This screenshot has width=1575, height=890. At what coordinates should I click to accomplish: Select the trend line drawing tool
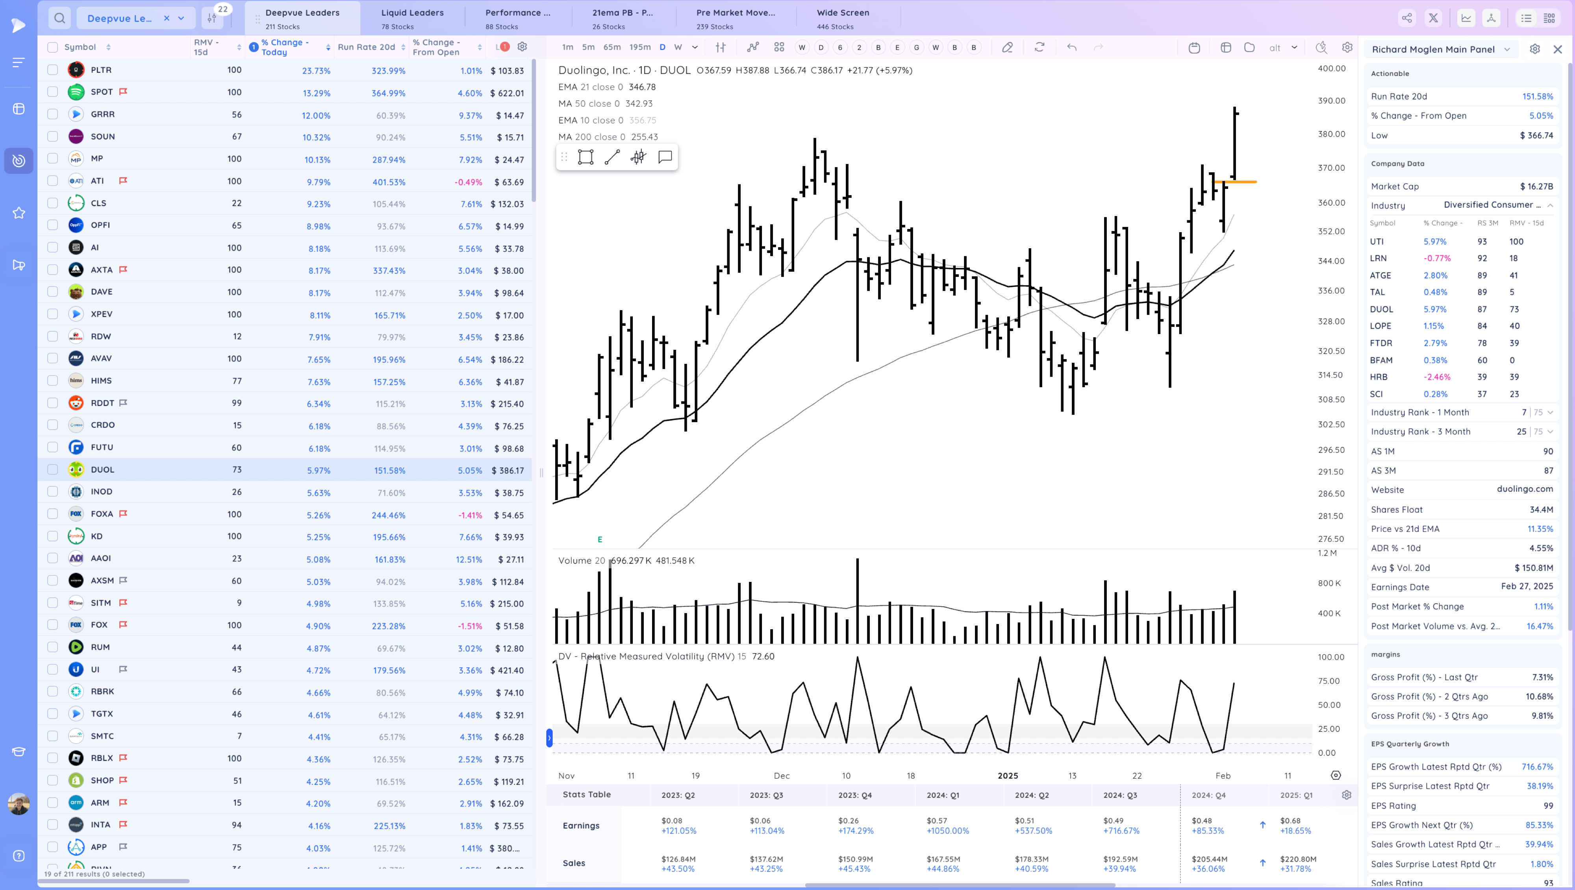click(611, 157)
